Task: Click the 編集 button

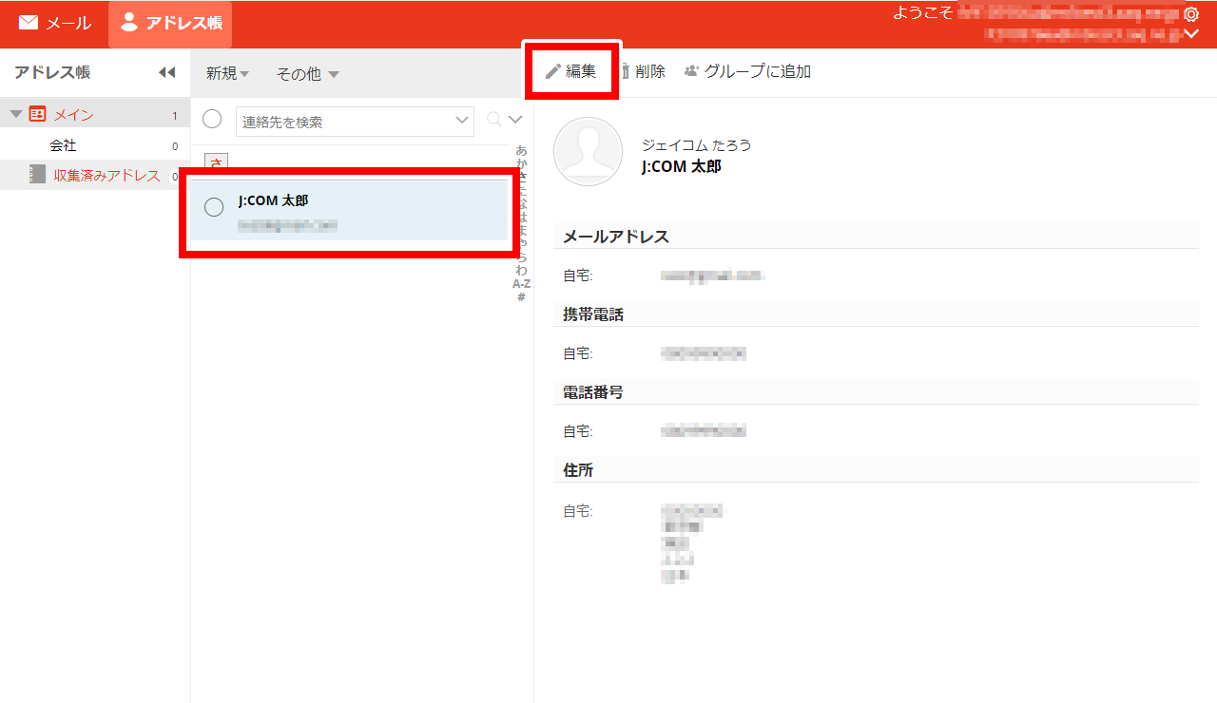Action: coord(571,71)
